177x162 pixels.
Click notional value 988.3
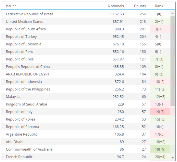coord(119,29)
